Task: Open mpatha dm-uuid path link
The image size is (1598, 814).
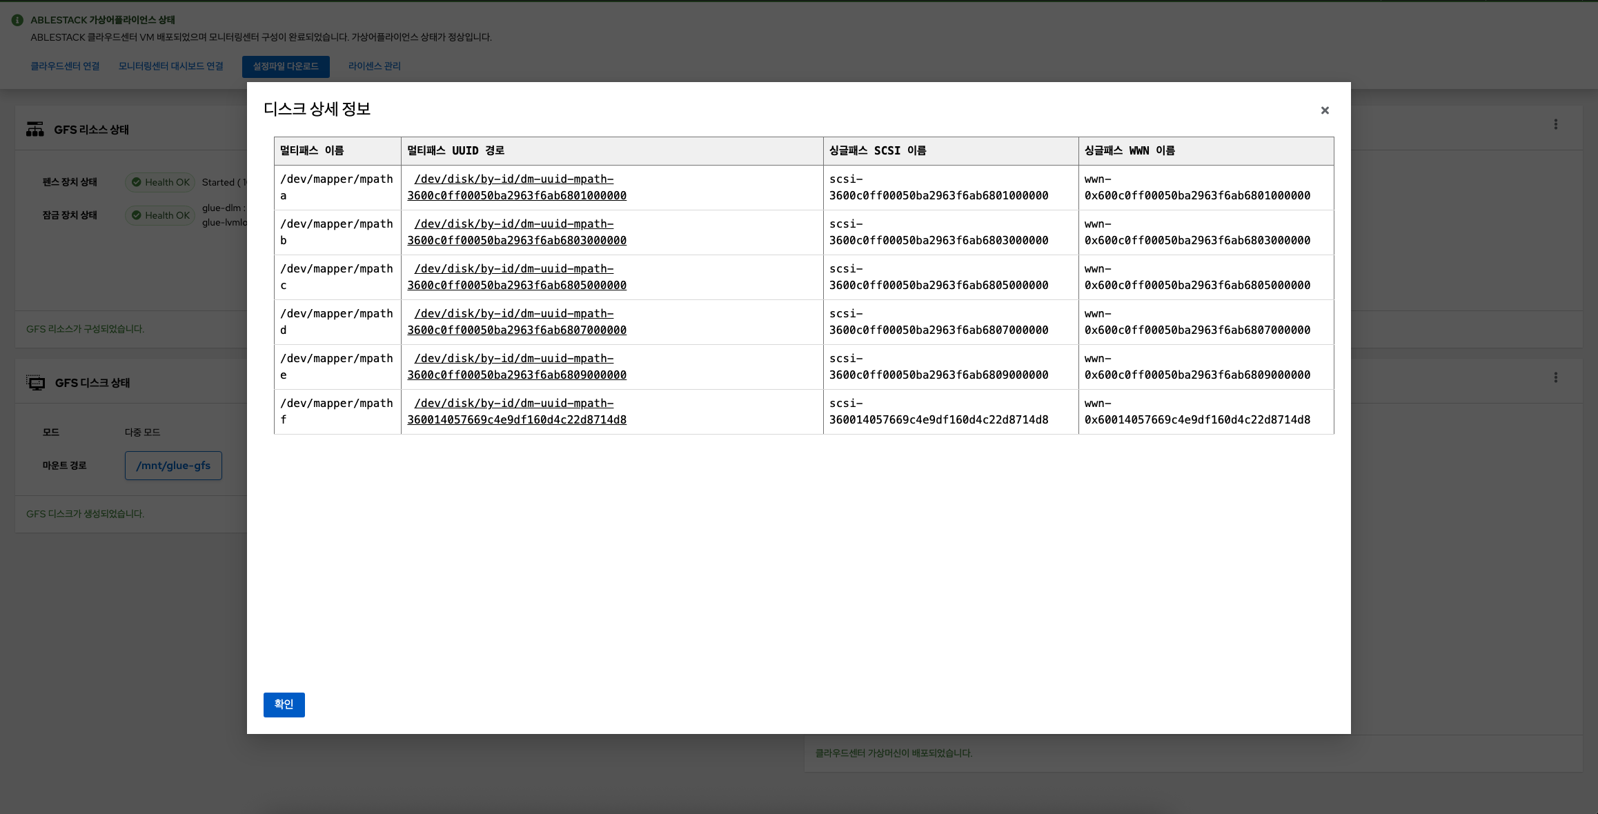Action: [x=516, y=188]
